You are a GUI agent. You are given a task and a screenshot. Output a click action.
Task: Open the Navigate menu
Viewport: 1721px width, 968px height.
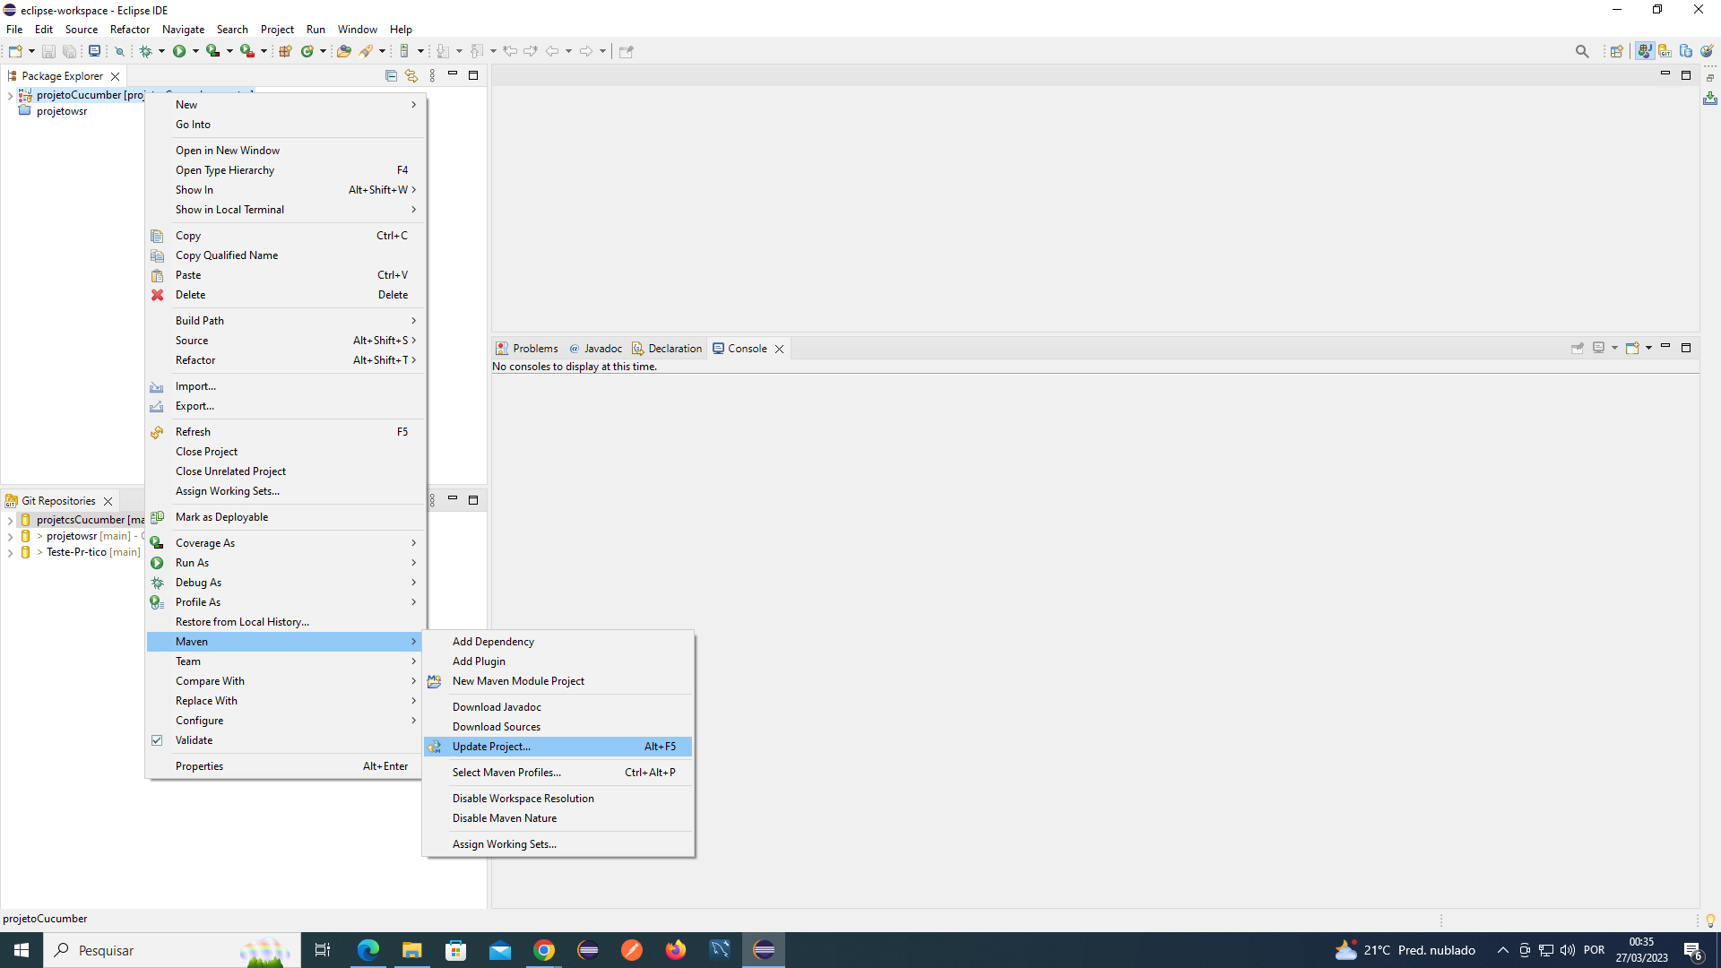tap(183, 29)
